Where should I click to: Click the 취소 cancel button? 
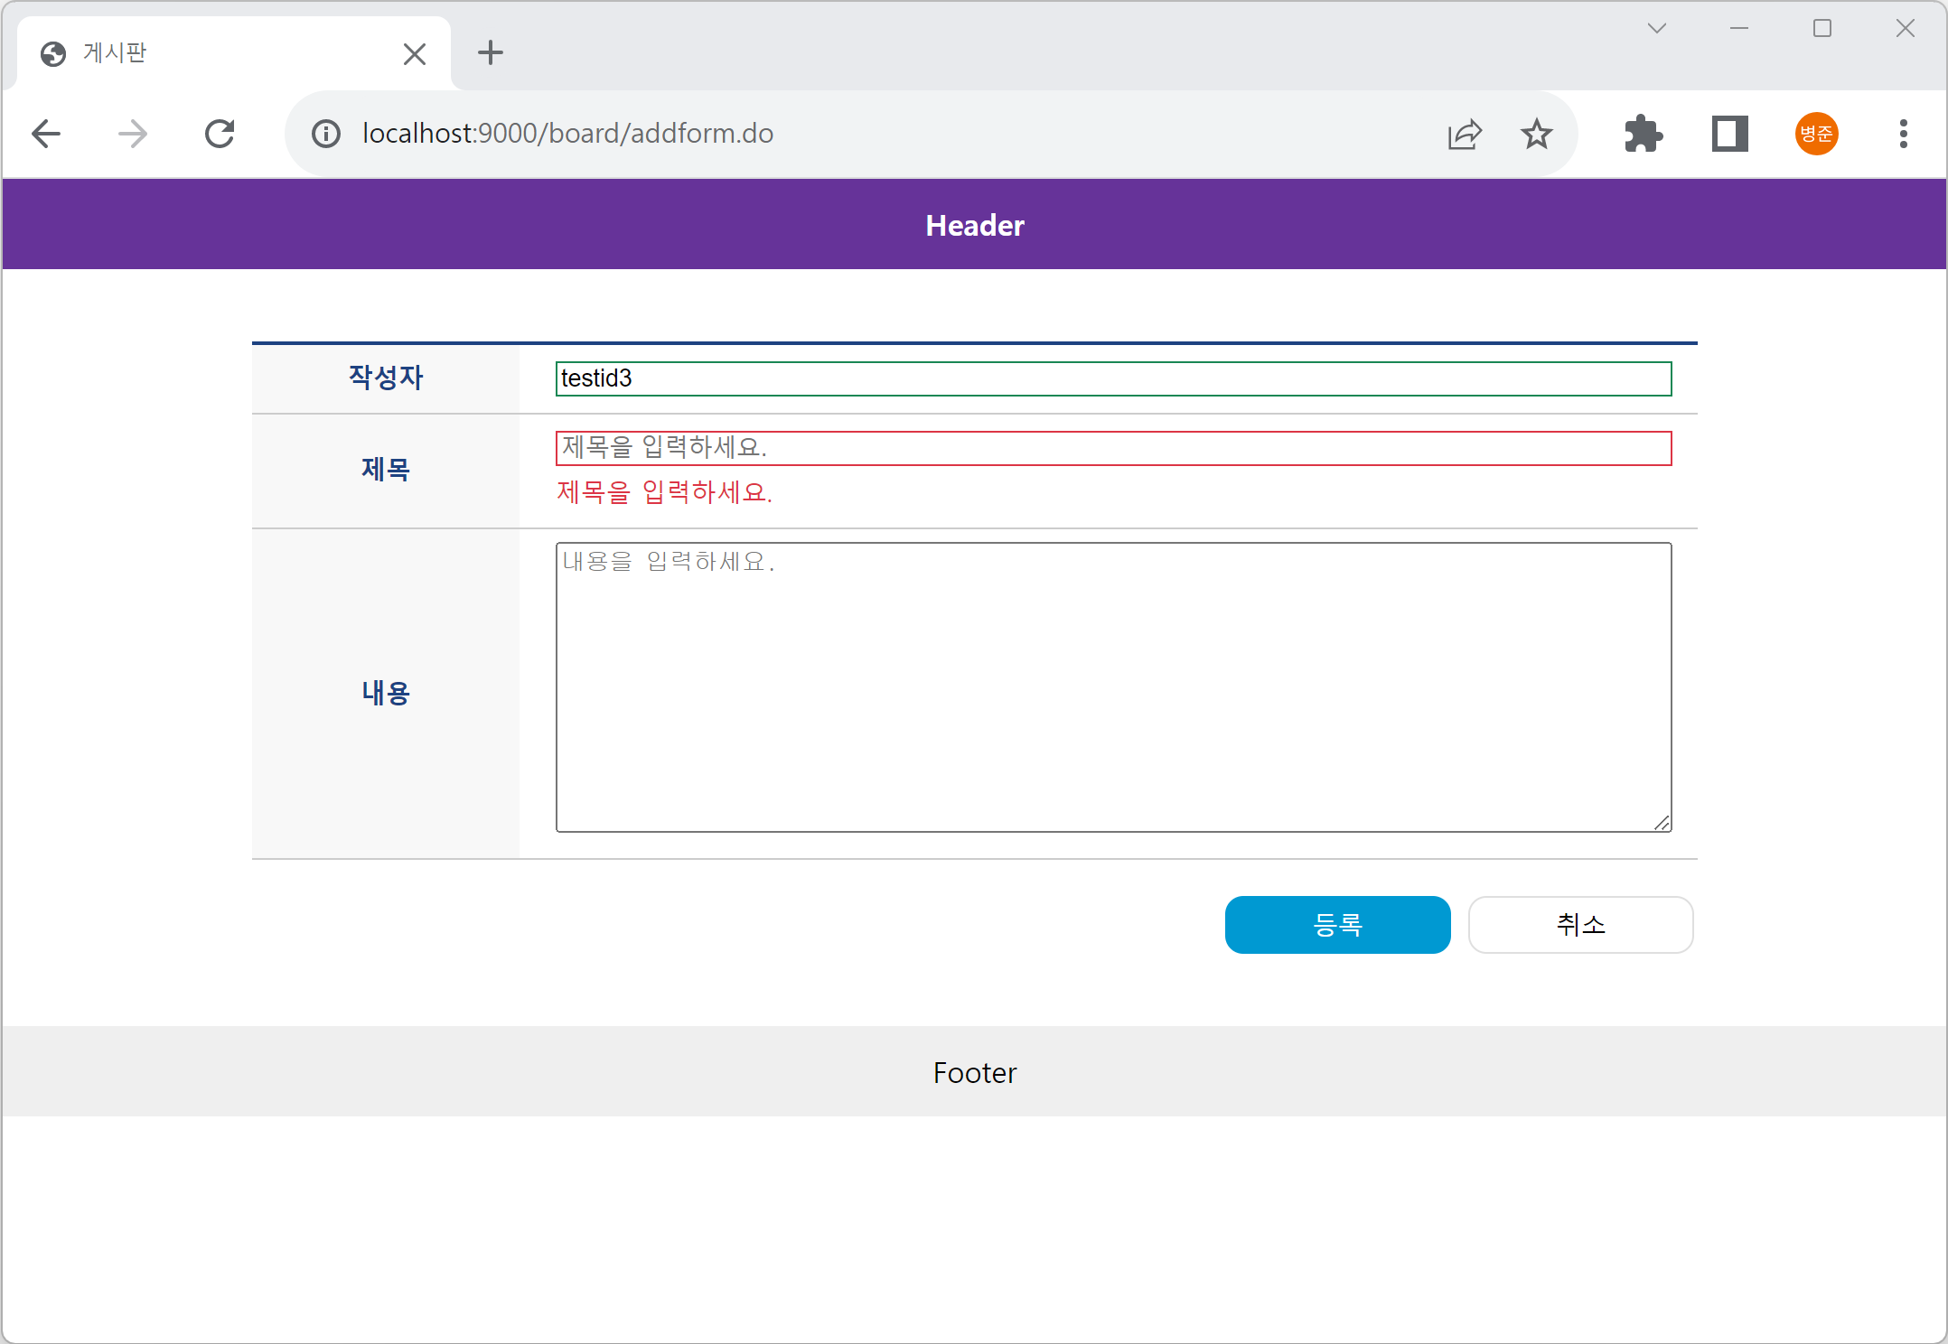tap(1580, 924)
